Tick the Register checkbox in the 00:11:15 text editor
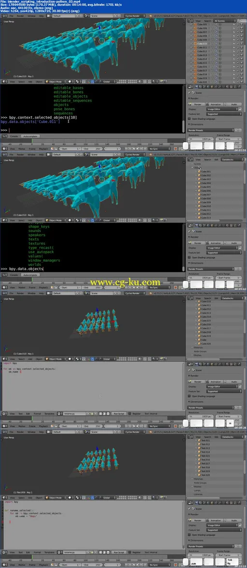The image size is (247, 568). (x=130, y=552)
